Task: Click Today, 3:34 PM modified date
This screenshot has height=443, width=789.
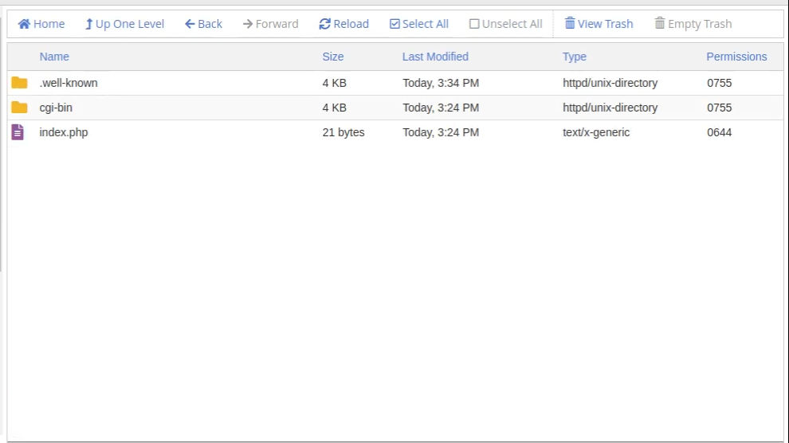Action: coord(441,83)
